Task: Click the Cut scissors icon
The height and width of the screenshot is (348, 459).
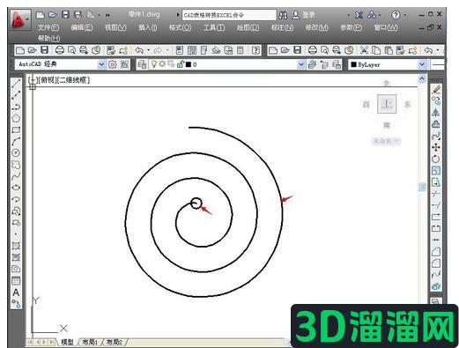Action: pyautogui.click(x=364, y=50)
